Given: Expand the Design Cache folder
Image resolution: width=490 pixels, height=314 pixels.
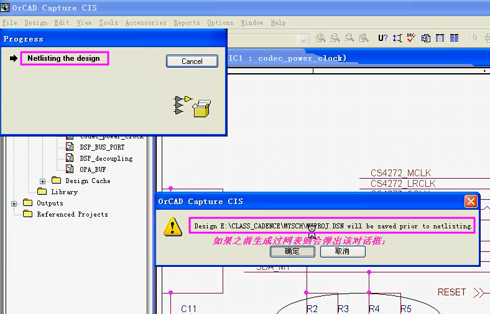Looking at the screenshot, I should pyautogui.click(x=43, y=181).
